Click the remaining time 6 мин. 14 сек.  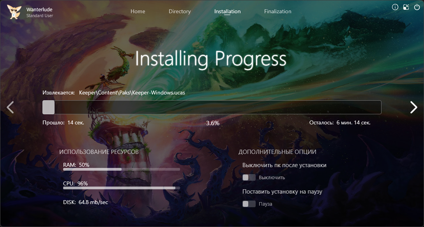click(x=353, y=123)
